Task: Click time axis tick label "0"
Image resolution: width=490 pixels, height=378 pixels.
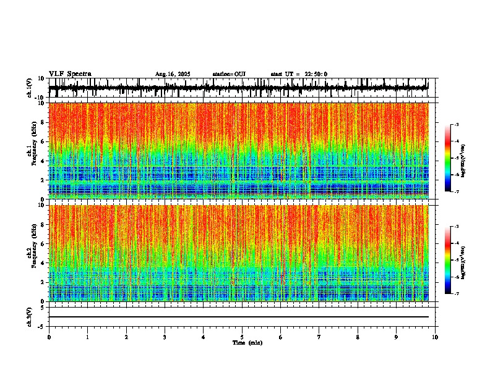Action: 49,337
